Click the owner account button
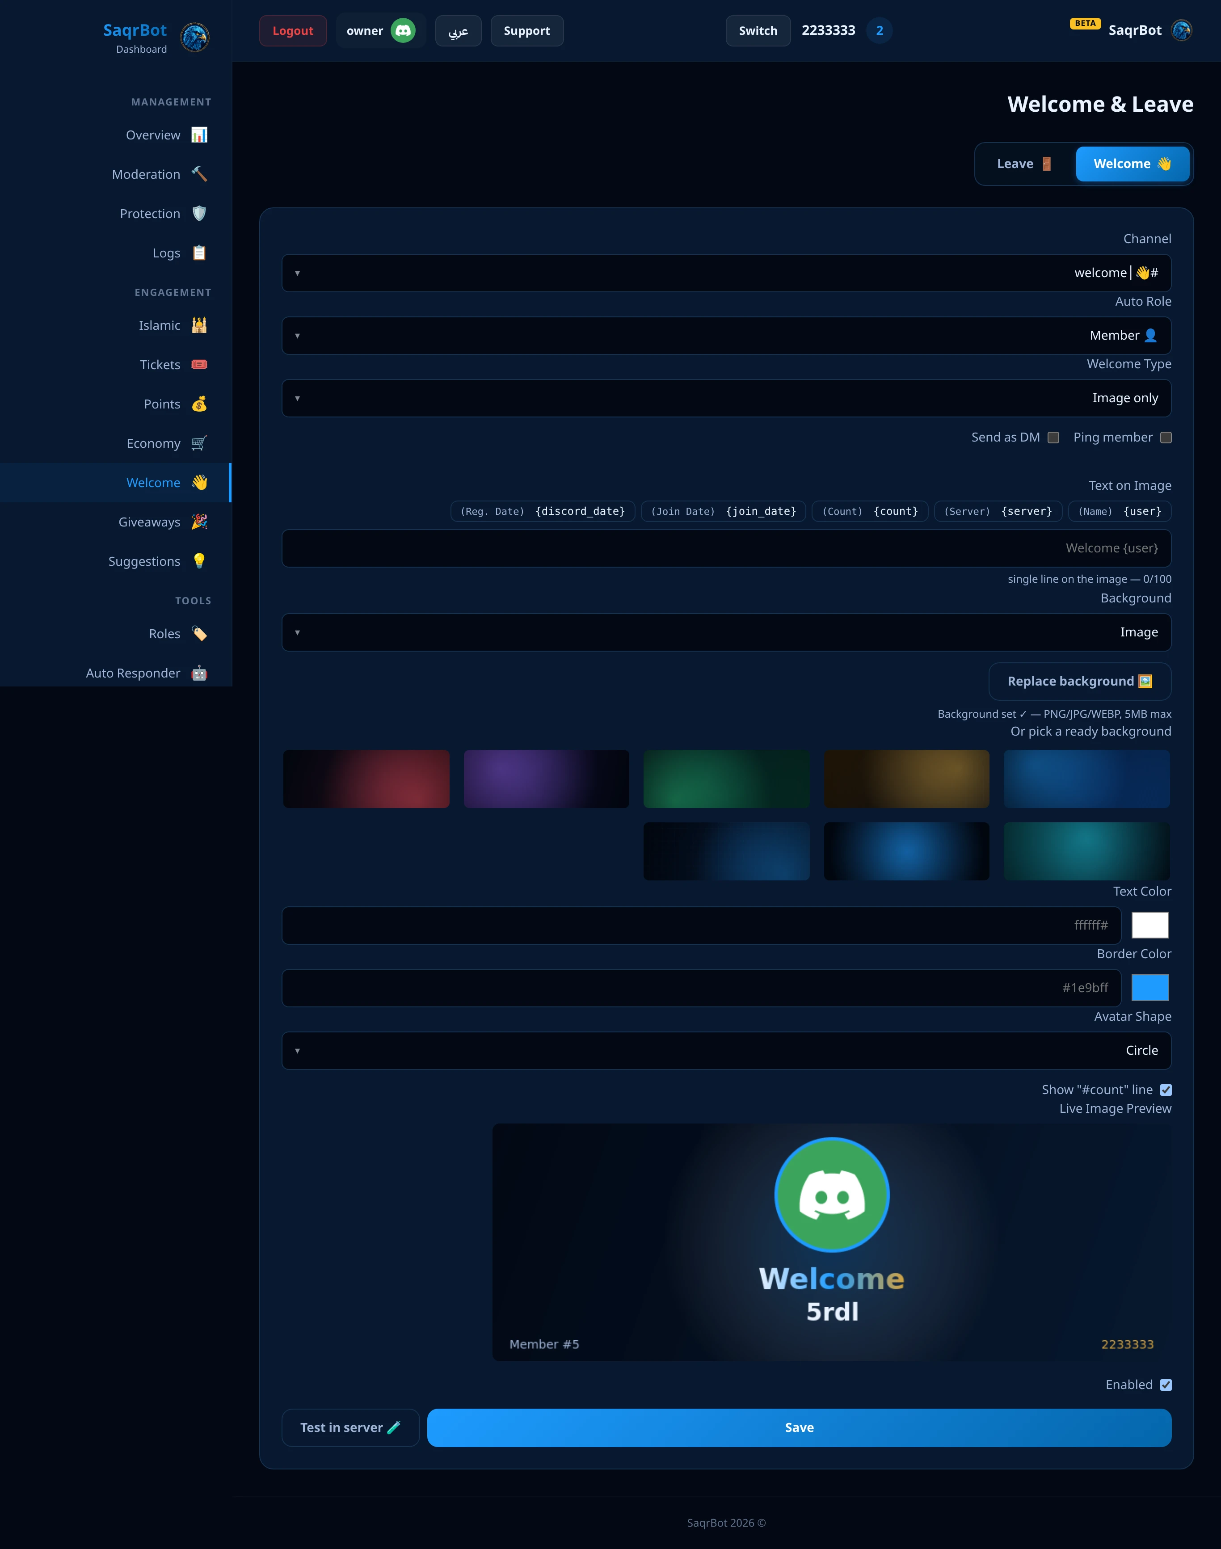The height and width of the screenshot is (1549, 1221). point(381,31)
